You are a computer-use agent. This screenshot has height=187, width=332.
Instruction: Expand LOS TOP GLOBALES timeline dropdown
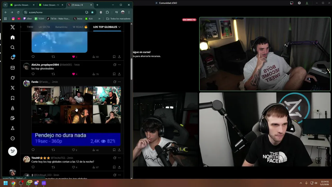119,27
